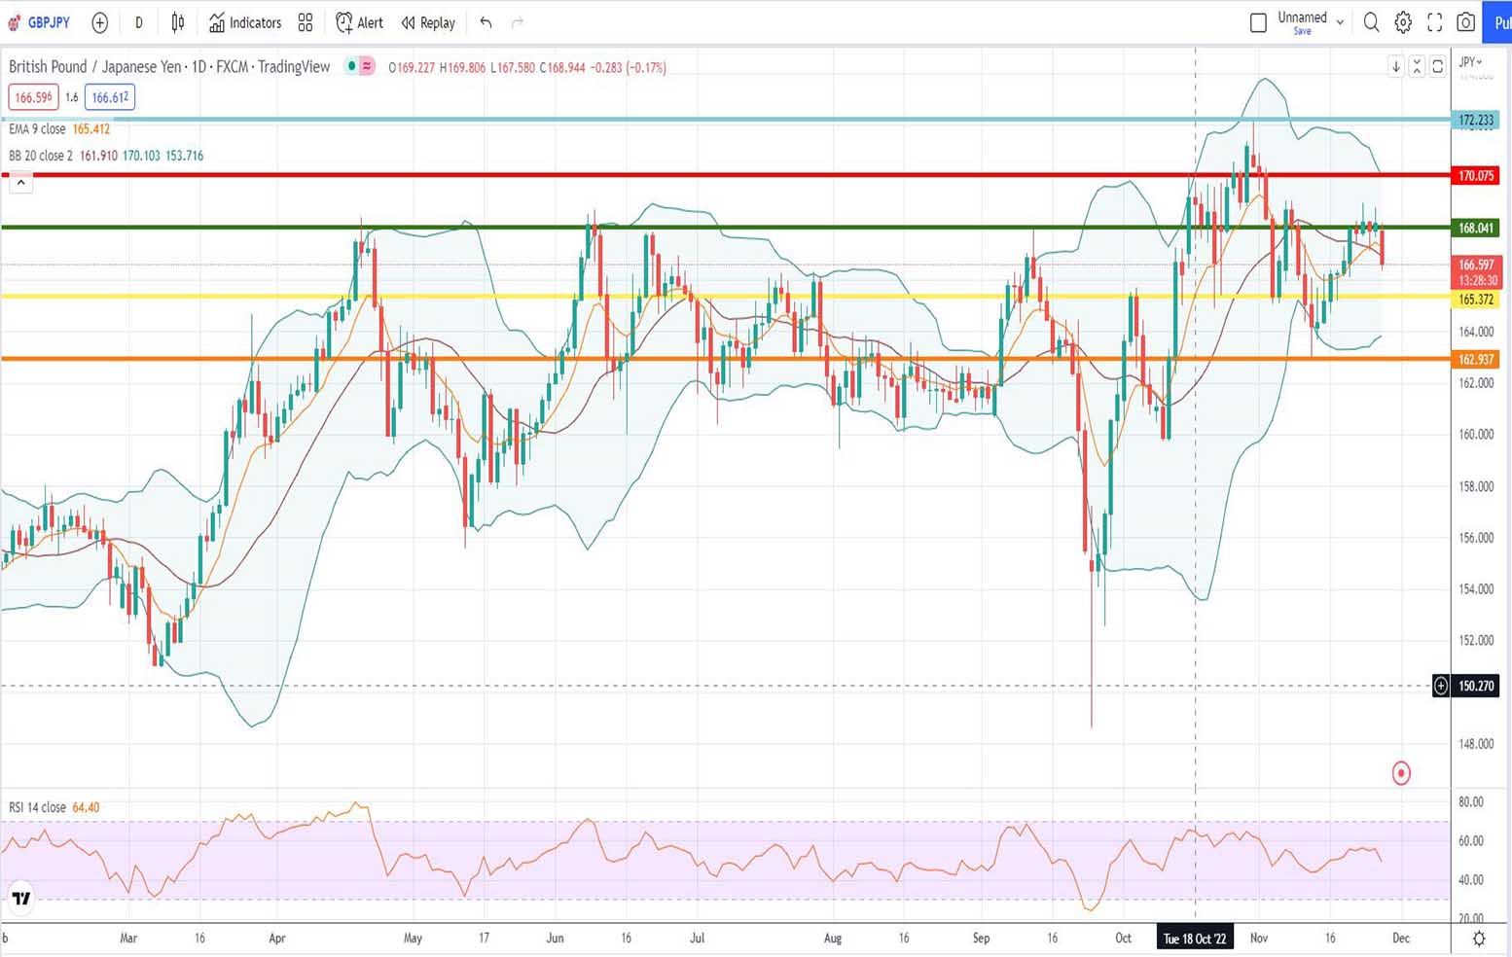Open chart settings with the gear icon

[1402, 22]
